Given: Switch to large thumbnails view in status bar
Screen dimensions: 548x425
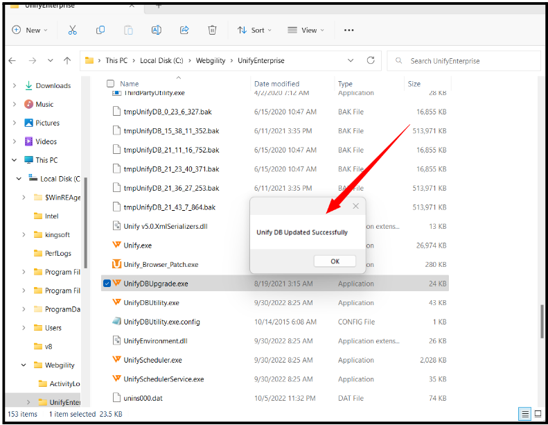Looking at the screenshot, I should (x=538, y=413).
